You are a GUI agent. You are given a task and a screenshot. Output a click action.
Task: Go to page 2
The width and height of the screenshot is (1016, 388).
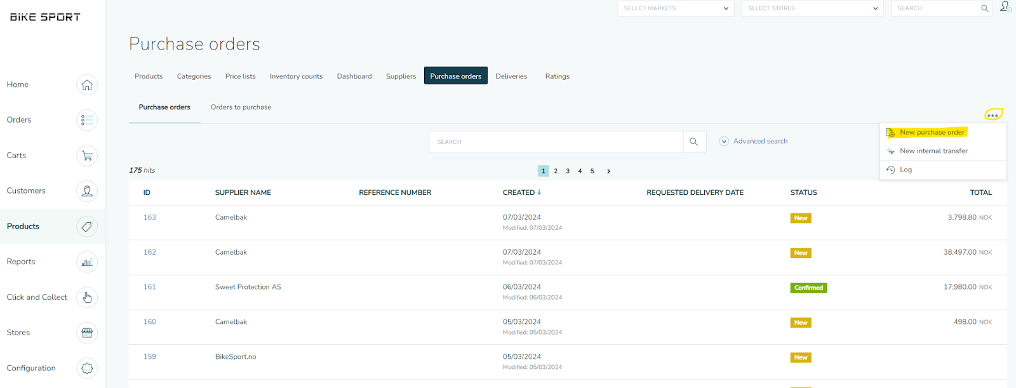pos(556,171)
